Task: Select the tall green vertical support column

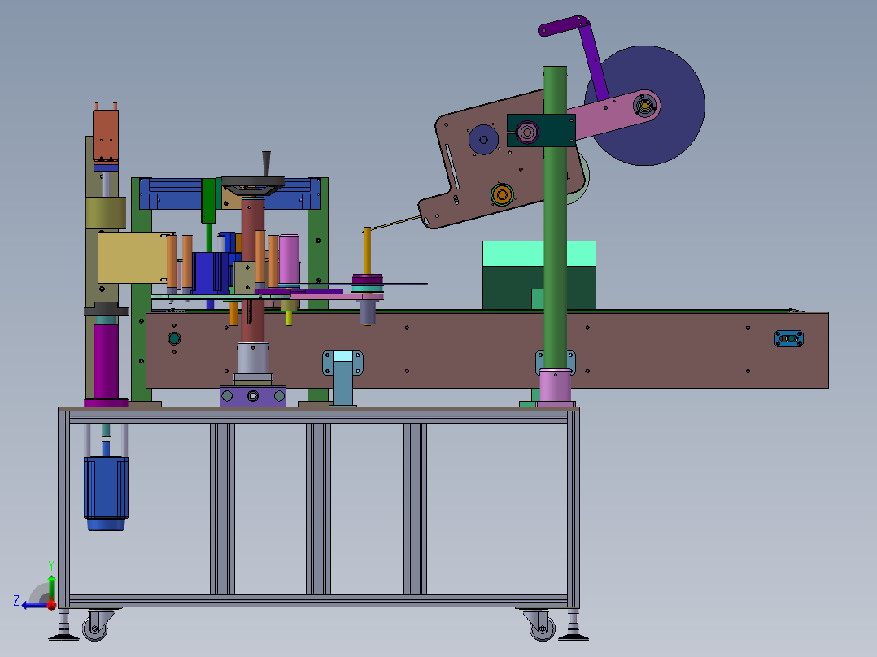Action: pos(555,217)
